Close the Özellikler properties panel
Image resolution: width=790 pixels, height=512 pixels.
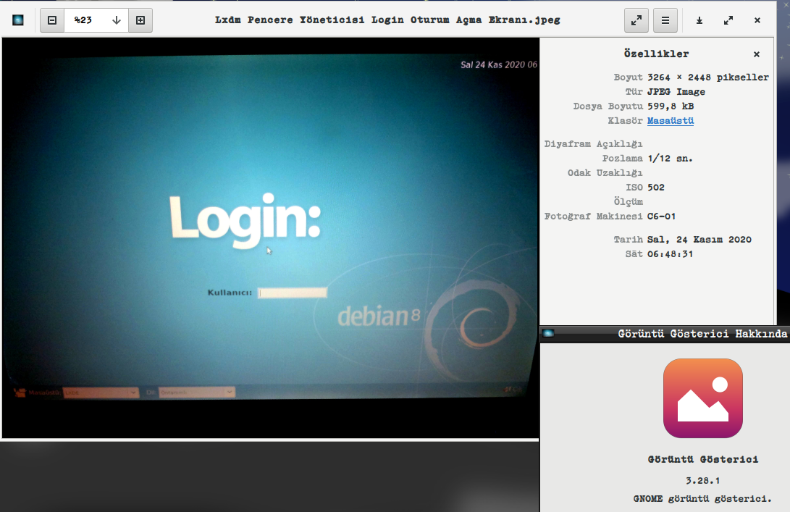click(x=756, y=54)
